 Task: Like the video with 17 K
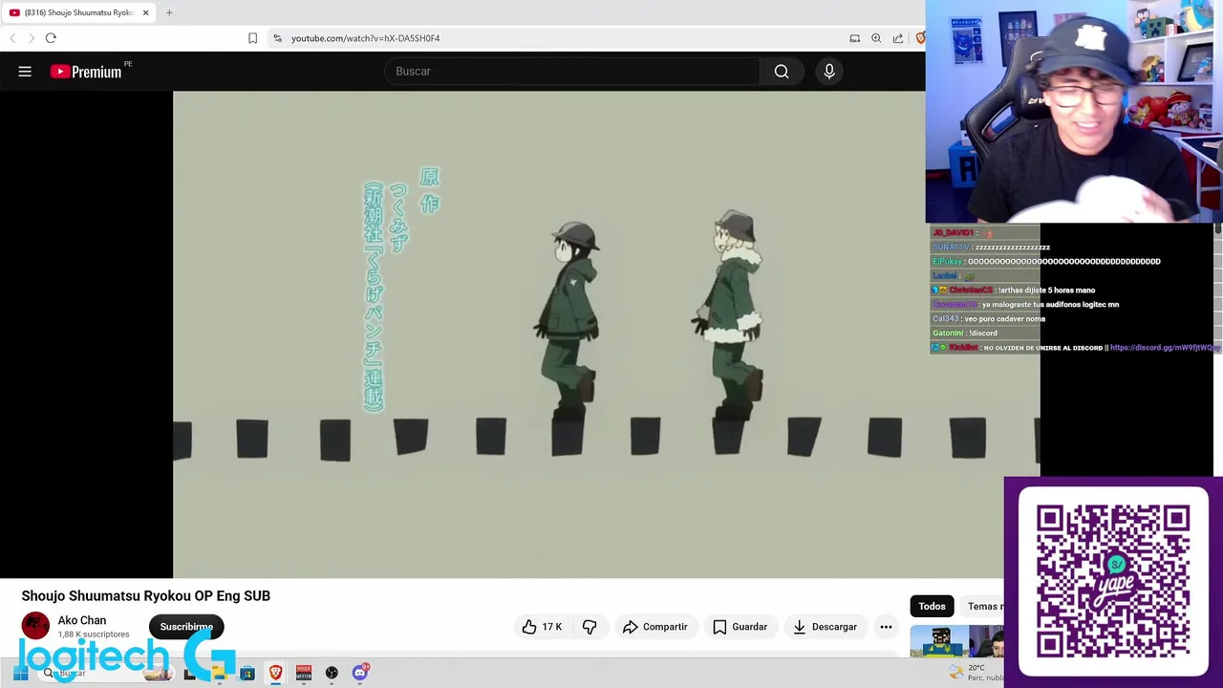tap(542, 627)
